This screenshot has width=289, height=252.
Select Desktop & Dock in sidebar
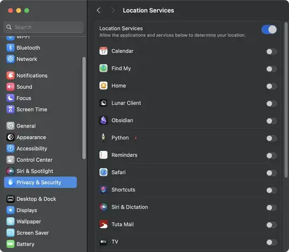tap(40, 199)
